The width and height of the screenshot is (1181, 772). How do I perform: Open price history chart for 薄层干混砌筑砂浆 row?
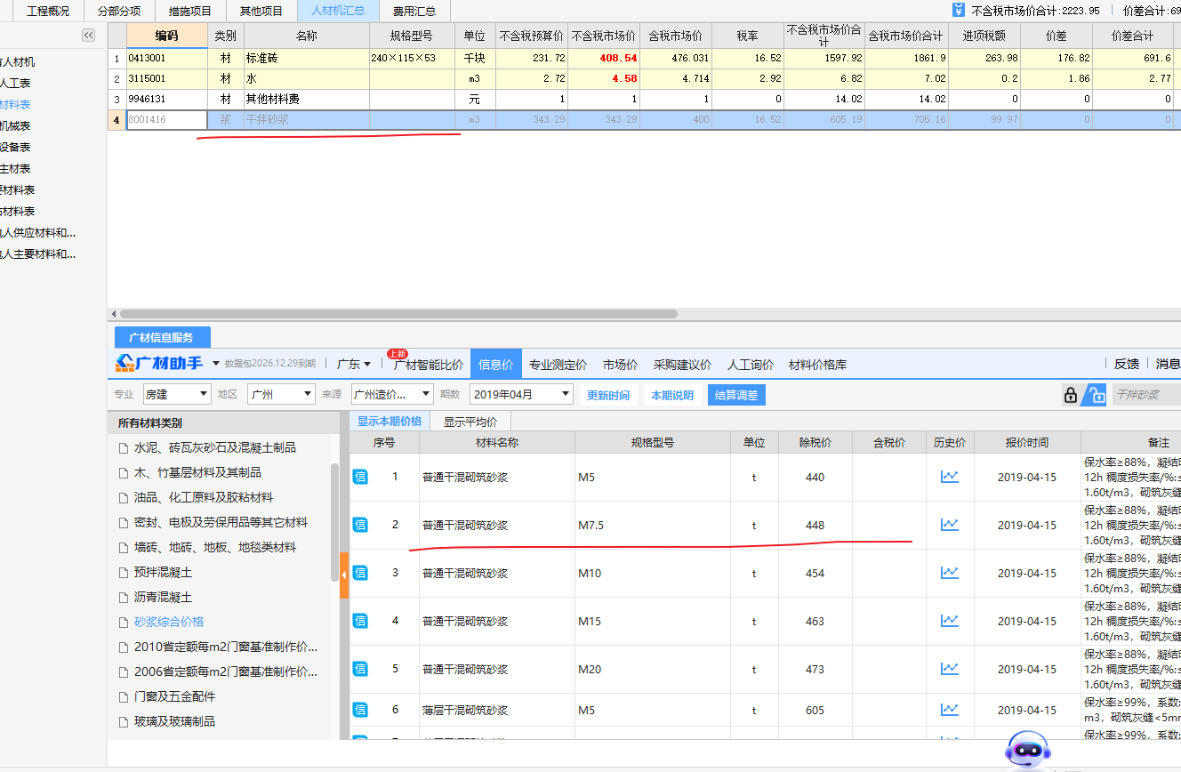tap(950, 710)
